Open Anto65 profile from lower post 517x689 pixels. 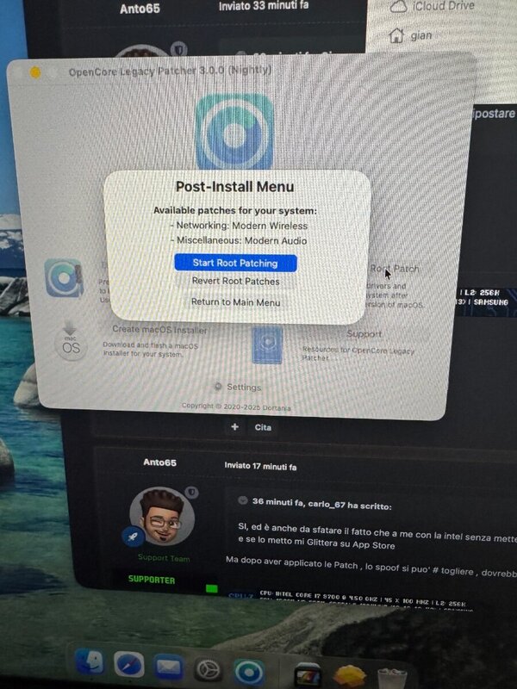pos(159,462)
